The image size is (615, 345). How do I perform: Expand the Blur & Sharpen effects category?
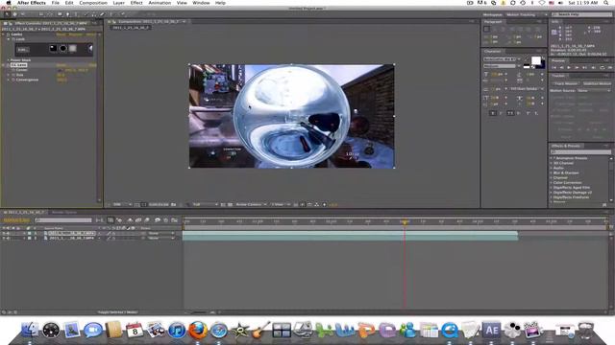click(551, 172)
